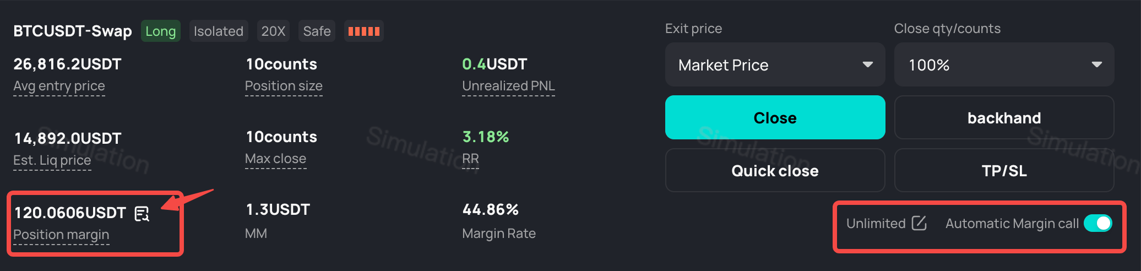Open TP/SL settings
This screenshot has height=271, width=1141.
(x=1004, y=170)
